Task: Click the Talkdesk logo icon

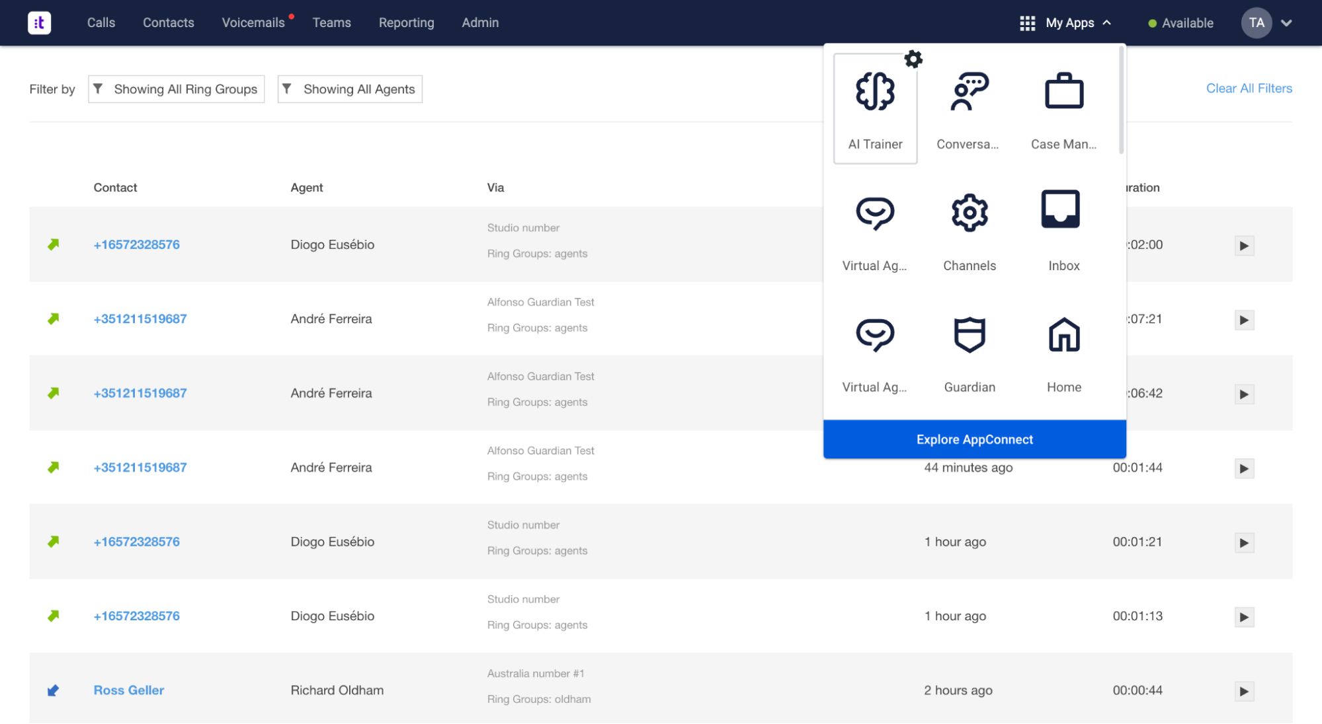Action: [39, 22]
